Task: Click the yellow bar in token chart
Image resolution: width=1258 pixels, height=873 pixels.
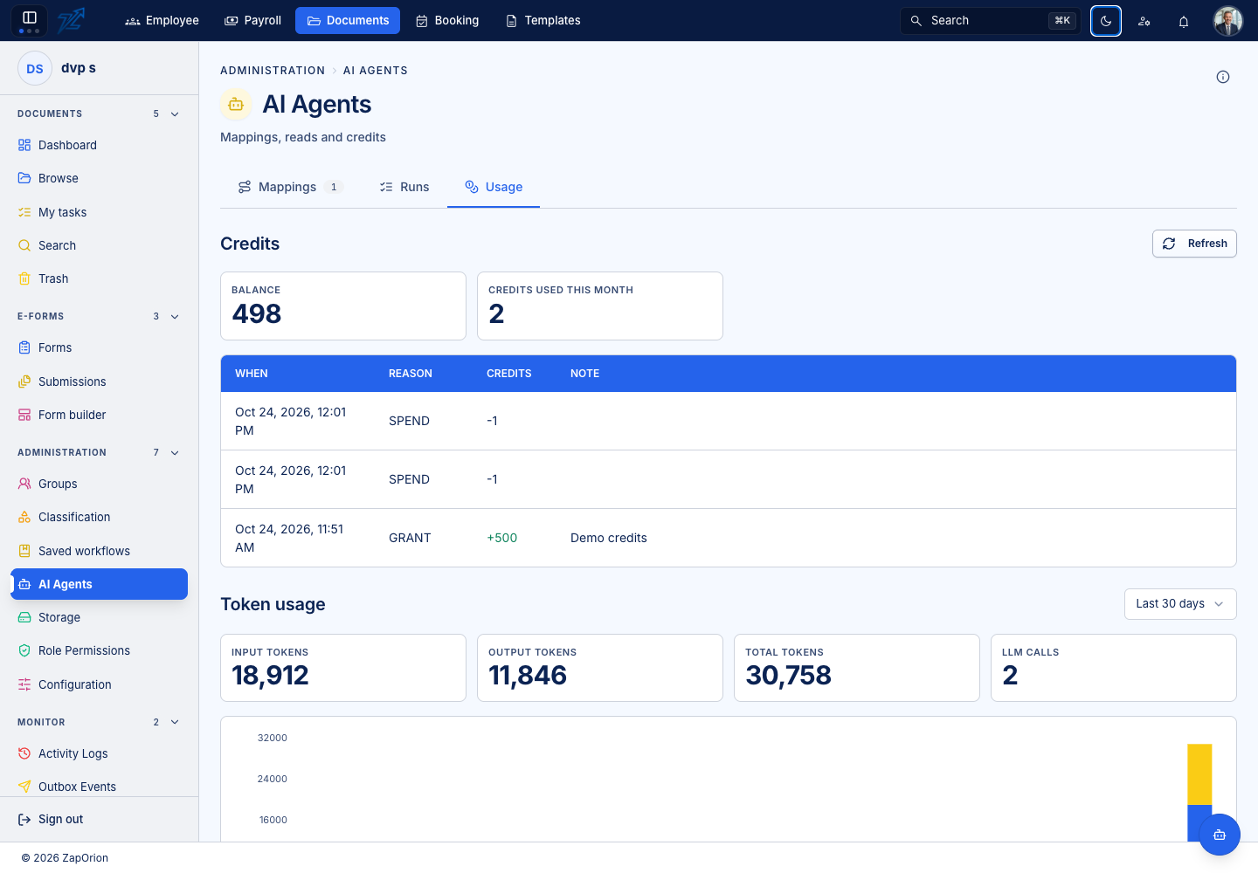Action: pyautogui.click(x=1199, y=774)
